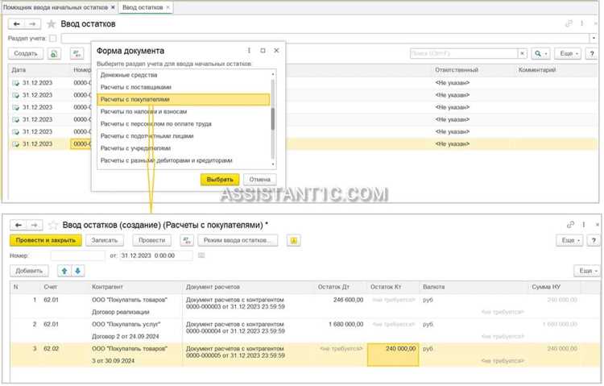The width and height of the screenshot is (604, 386).
Task: Go forward in Ввод остатков list window
Action: click(32, 24)
